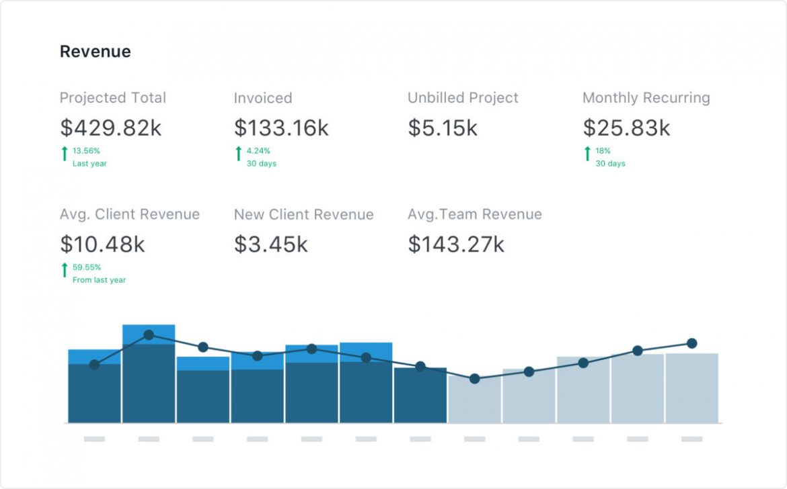Click the Unbilled Project $5.15k value
Viewport: 787px width, 489px height.
tap(443, 128)
